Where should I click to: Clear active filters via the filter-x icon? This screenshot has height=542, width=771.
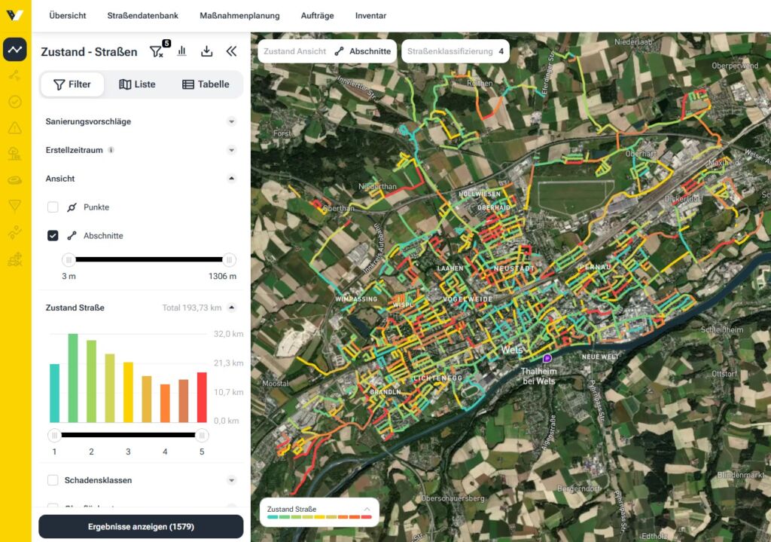pyautogui.click(x=157, y=52)
